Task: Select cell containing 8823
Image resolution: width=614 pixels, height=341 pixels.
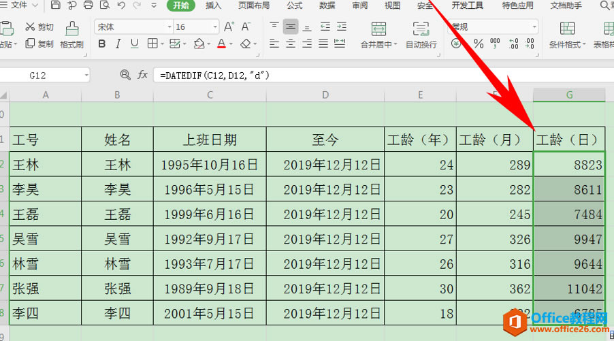Action: (x=569, y=165)
